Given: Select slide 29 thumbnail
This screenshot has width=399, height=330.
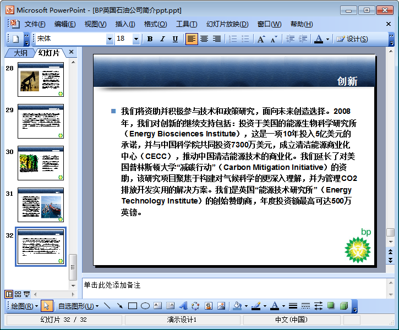Looking at the screenshot, I should 41,121.
